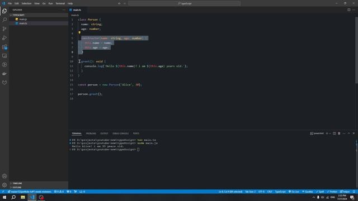Open the Run and Debug view
Screen dimensions: 358x201
click(4, 38)
